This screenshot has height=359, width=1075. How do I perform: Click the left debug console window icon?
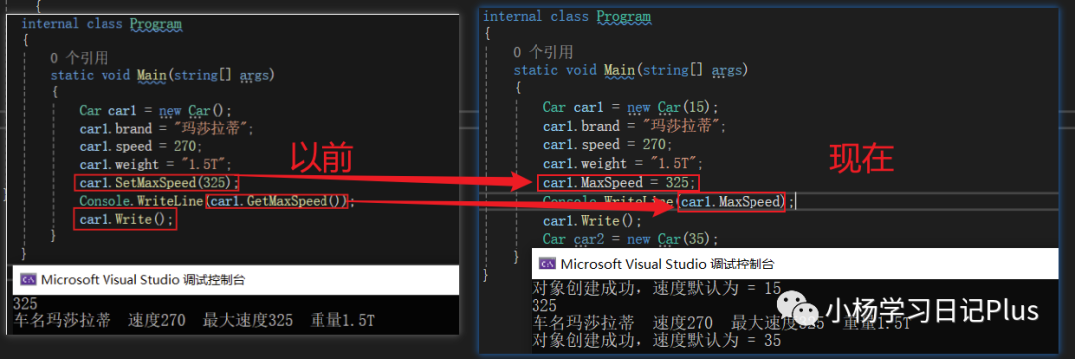(x=28, y=279)
